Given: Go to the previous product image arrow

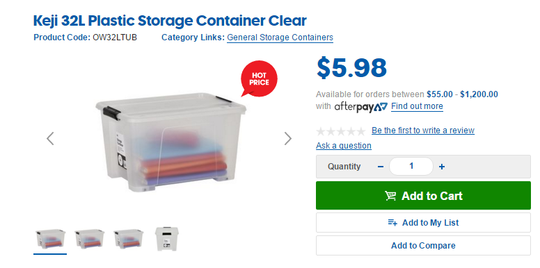Looking at the screenshot, I should (50, 138).
